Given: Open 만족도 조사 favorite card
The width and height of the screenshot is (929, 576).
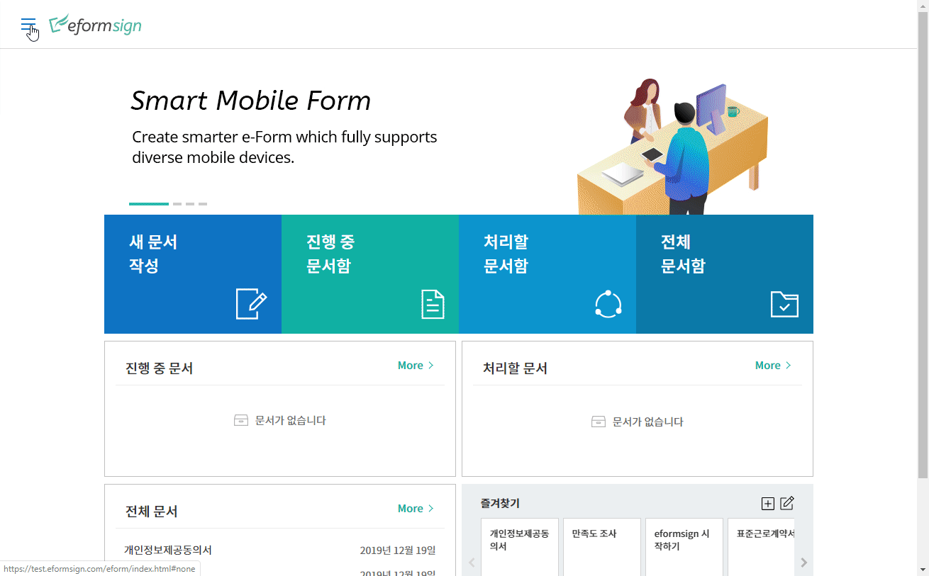Looking at the screenshot, I should pyautogui.click(x=602, y=547).
